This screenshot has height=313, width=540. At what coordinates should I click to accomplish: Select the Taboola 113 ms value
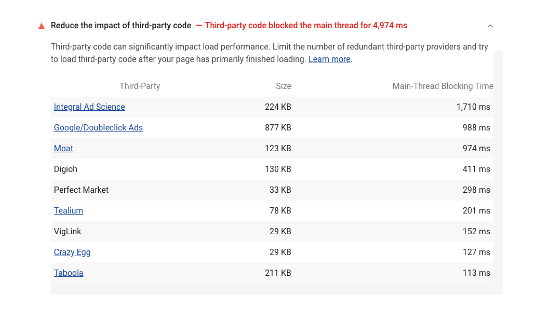point(476,273)
